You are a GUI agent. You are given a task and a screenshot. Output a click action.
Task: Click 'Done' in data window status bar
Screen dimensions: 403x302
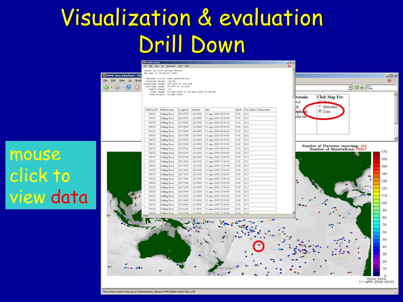click(x=146, y=216)
